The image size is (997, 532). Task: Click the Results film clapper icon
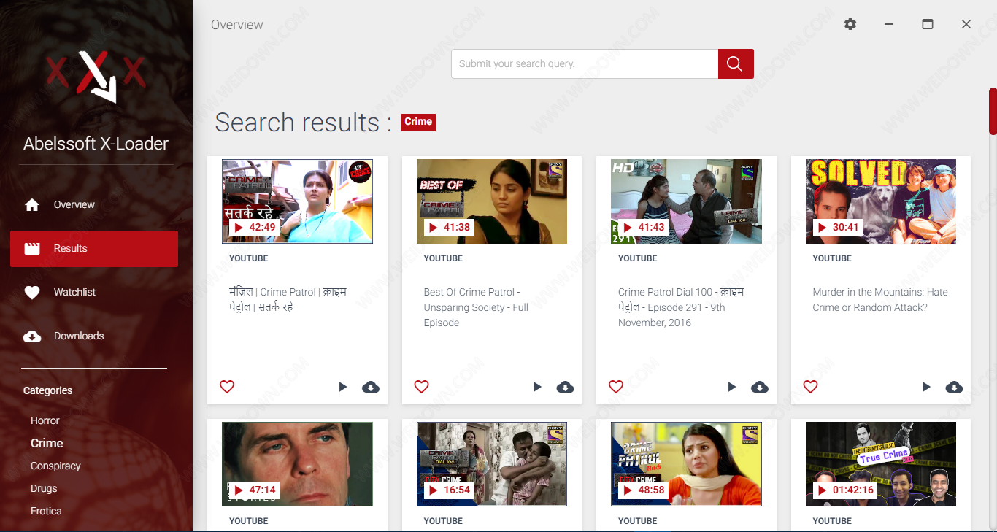pos(32,249)
